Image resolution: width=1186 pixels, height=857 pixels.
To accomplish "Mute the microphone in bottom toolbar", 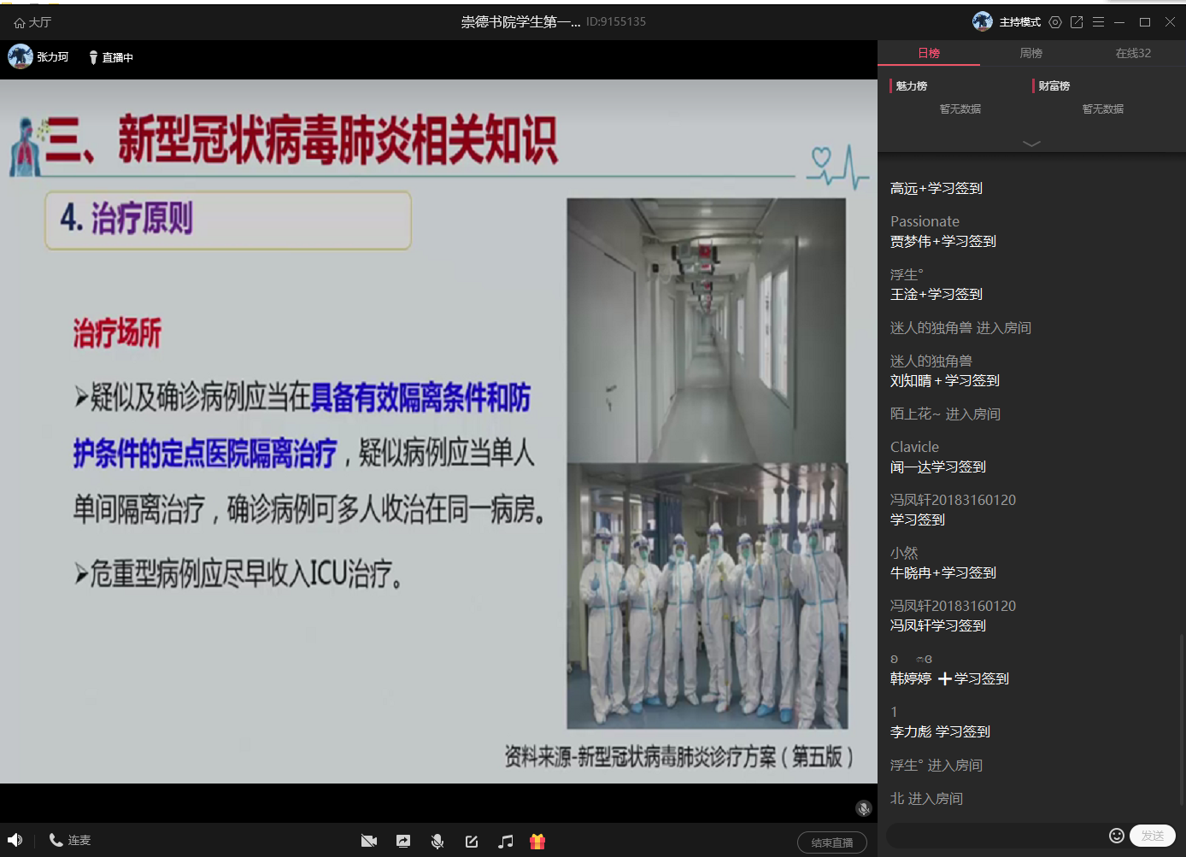I will (437, 841).
